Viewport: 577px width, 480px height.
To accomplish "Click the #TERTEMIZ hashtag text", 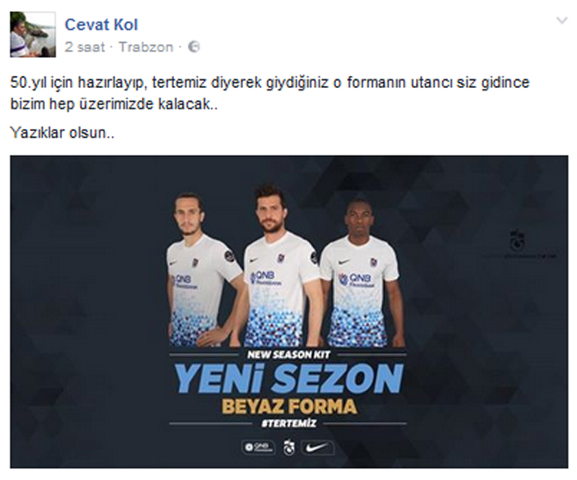I will click(x=288, y=423).
